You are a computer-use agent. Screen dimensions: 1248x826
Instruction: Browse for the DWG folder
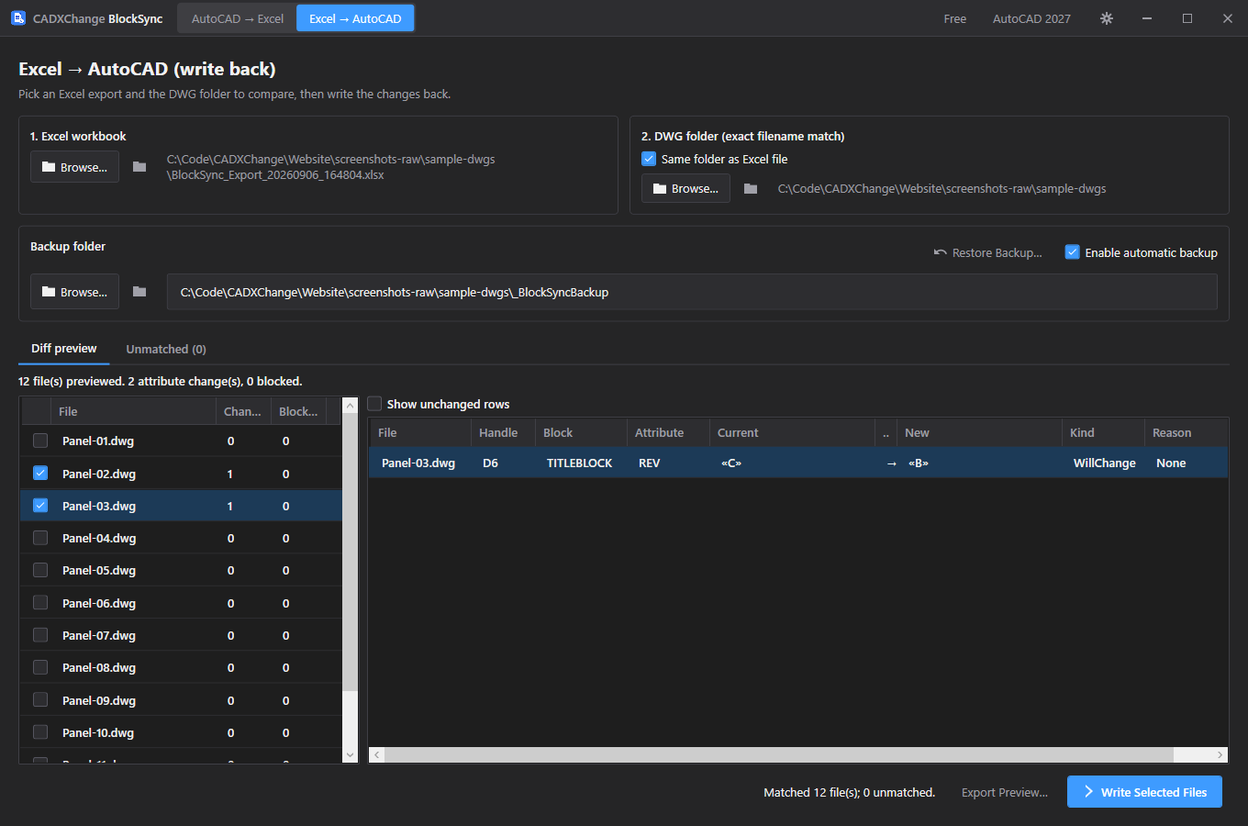[685, 188]
